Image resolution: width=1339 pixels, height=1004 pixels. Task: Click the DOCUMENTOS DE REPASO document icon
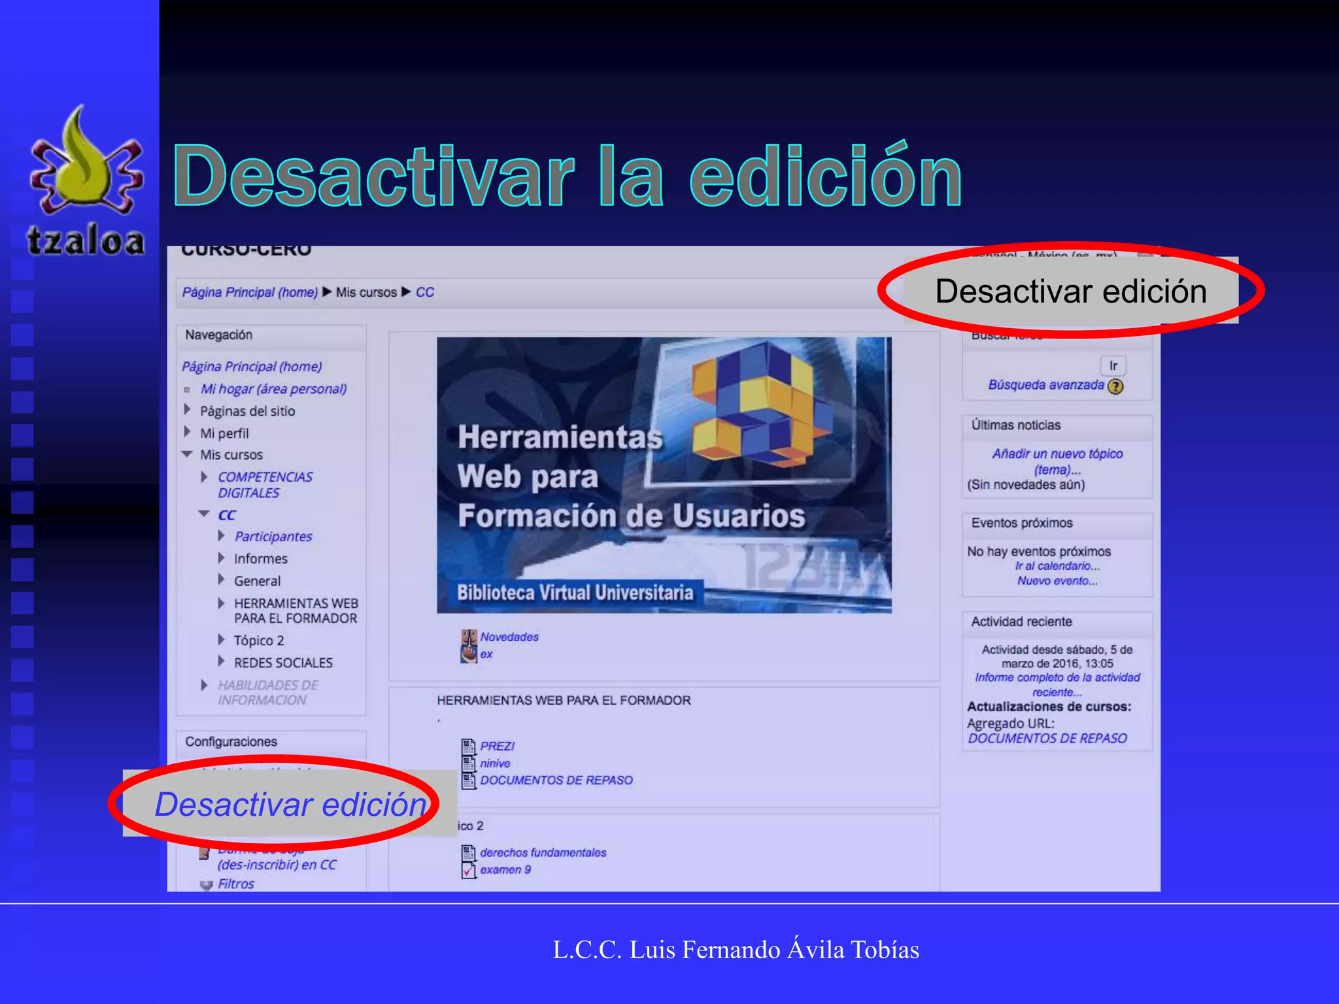click(469, 780)
